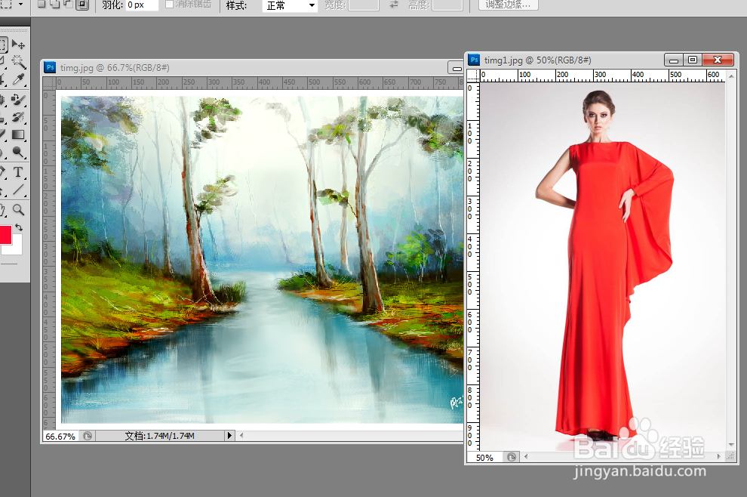This screenshot has height=497, width=747.
Task: Select the Color Replacement brush tool
Action: (x=18, y=99)
